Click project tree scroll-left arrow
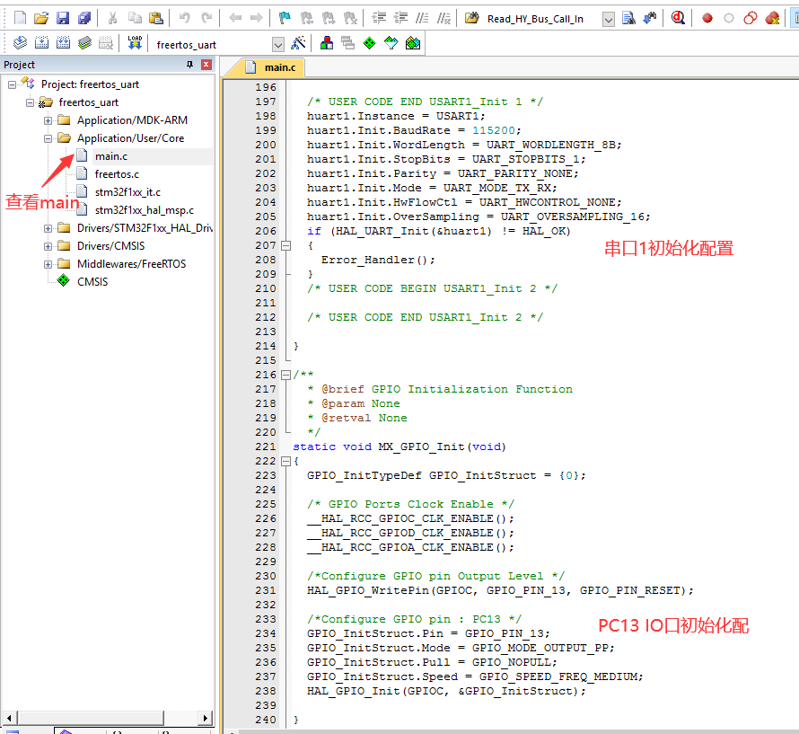This screenshot has width=799, height=734. coord(9,718)
